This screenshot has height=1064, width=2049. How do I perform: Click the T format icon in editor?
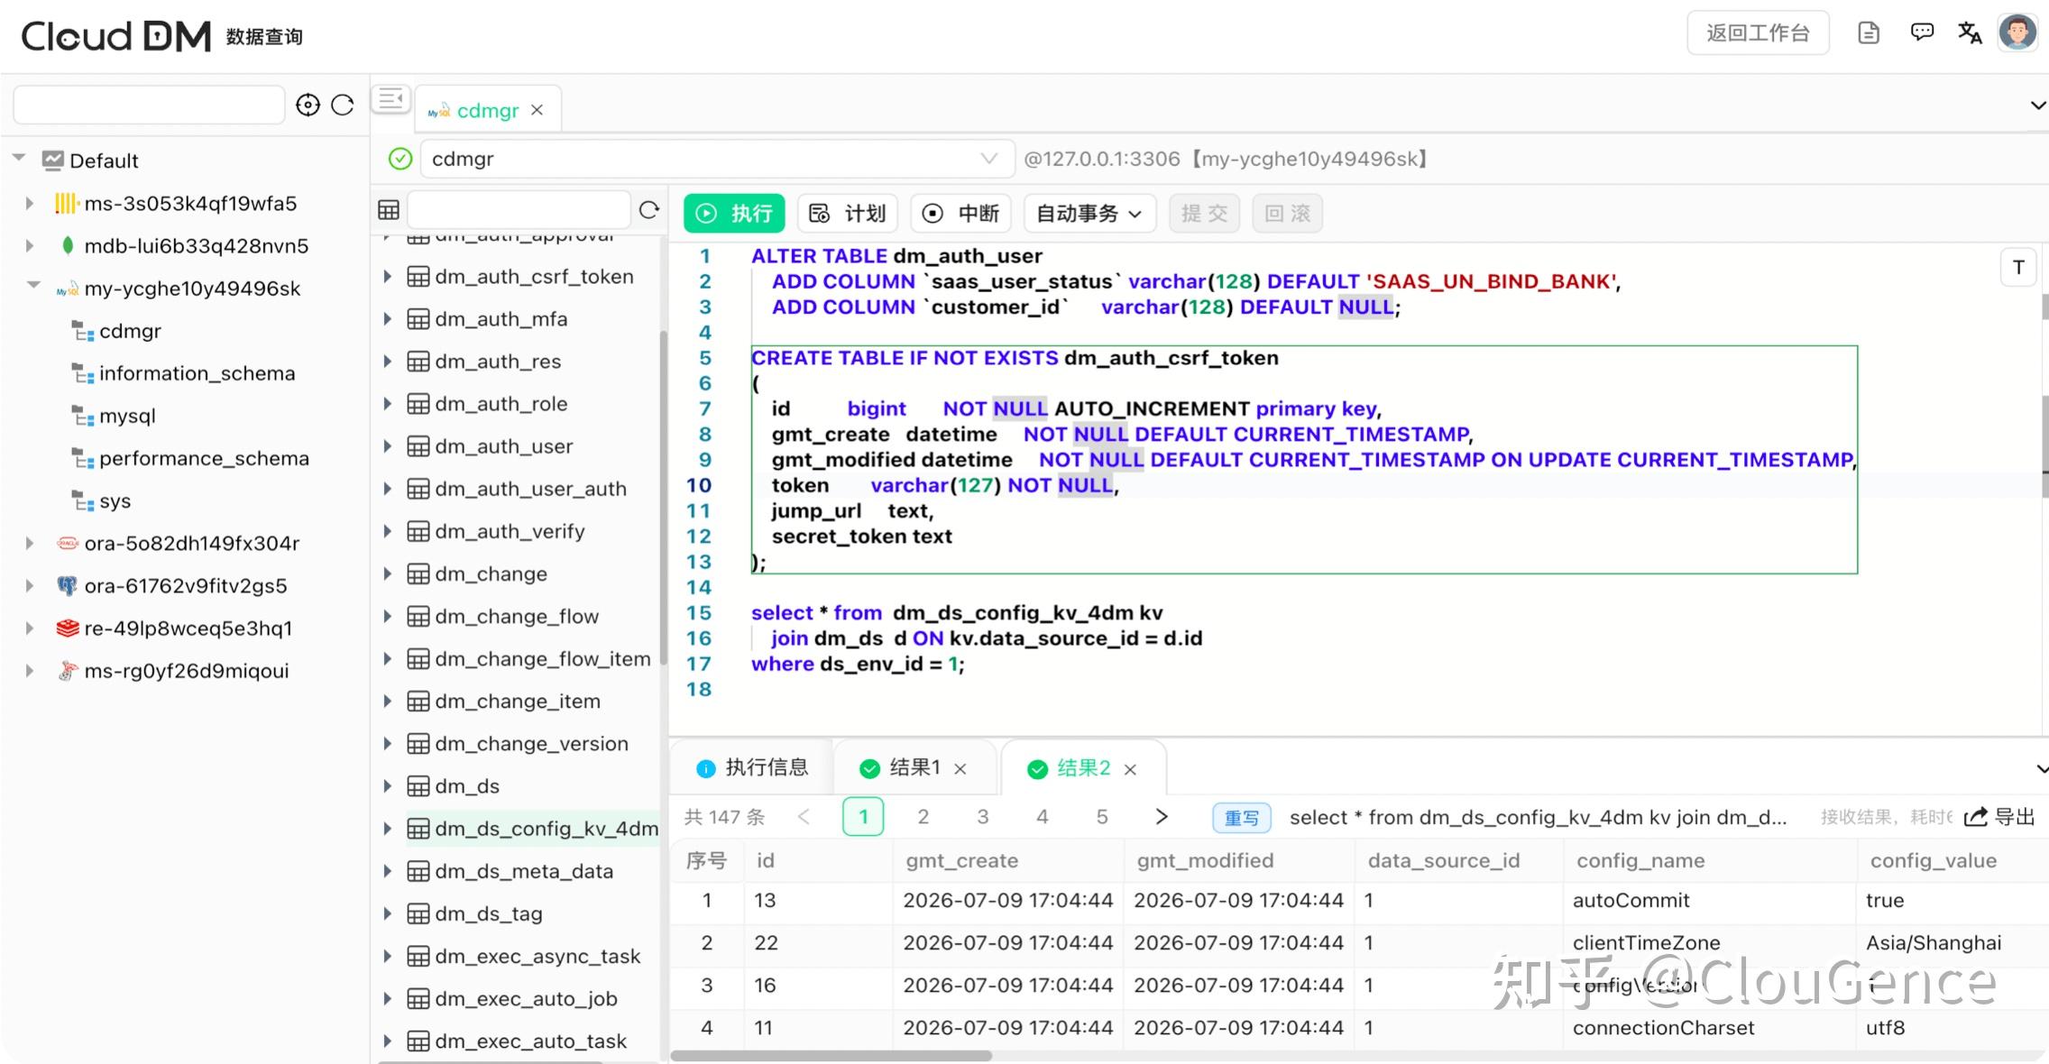point(2018,267)
